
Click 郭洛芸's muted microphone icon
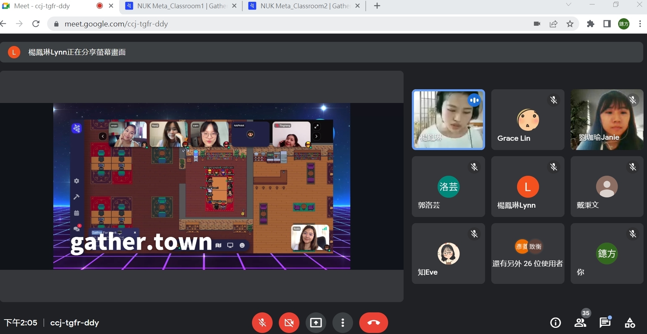[x=474, y=167]
